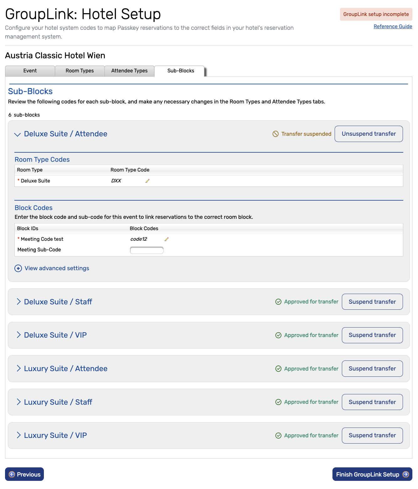Screen dimensions: 418x489
Task: Click the pencil icon beside code12
Action: [x=167, y=239]
